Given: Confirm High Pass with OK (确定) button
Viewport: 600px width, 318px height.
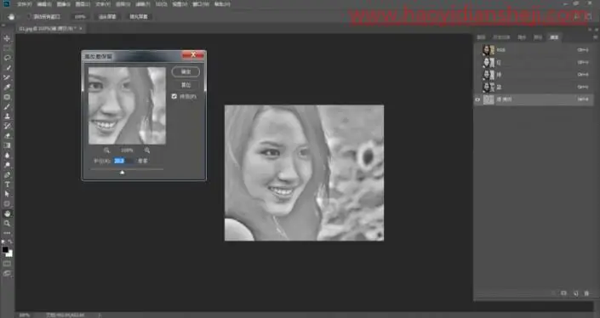Looking at the screenshot, I should point(186,72).
